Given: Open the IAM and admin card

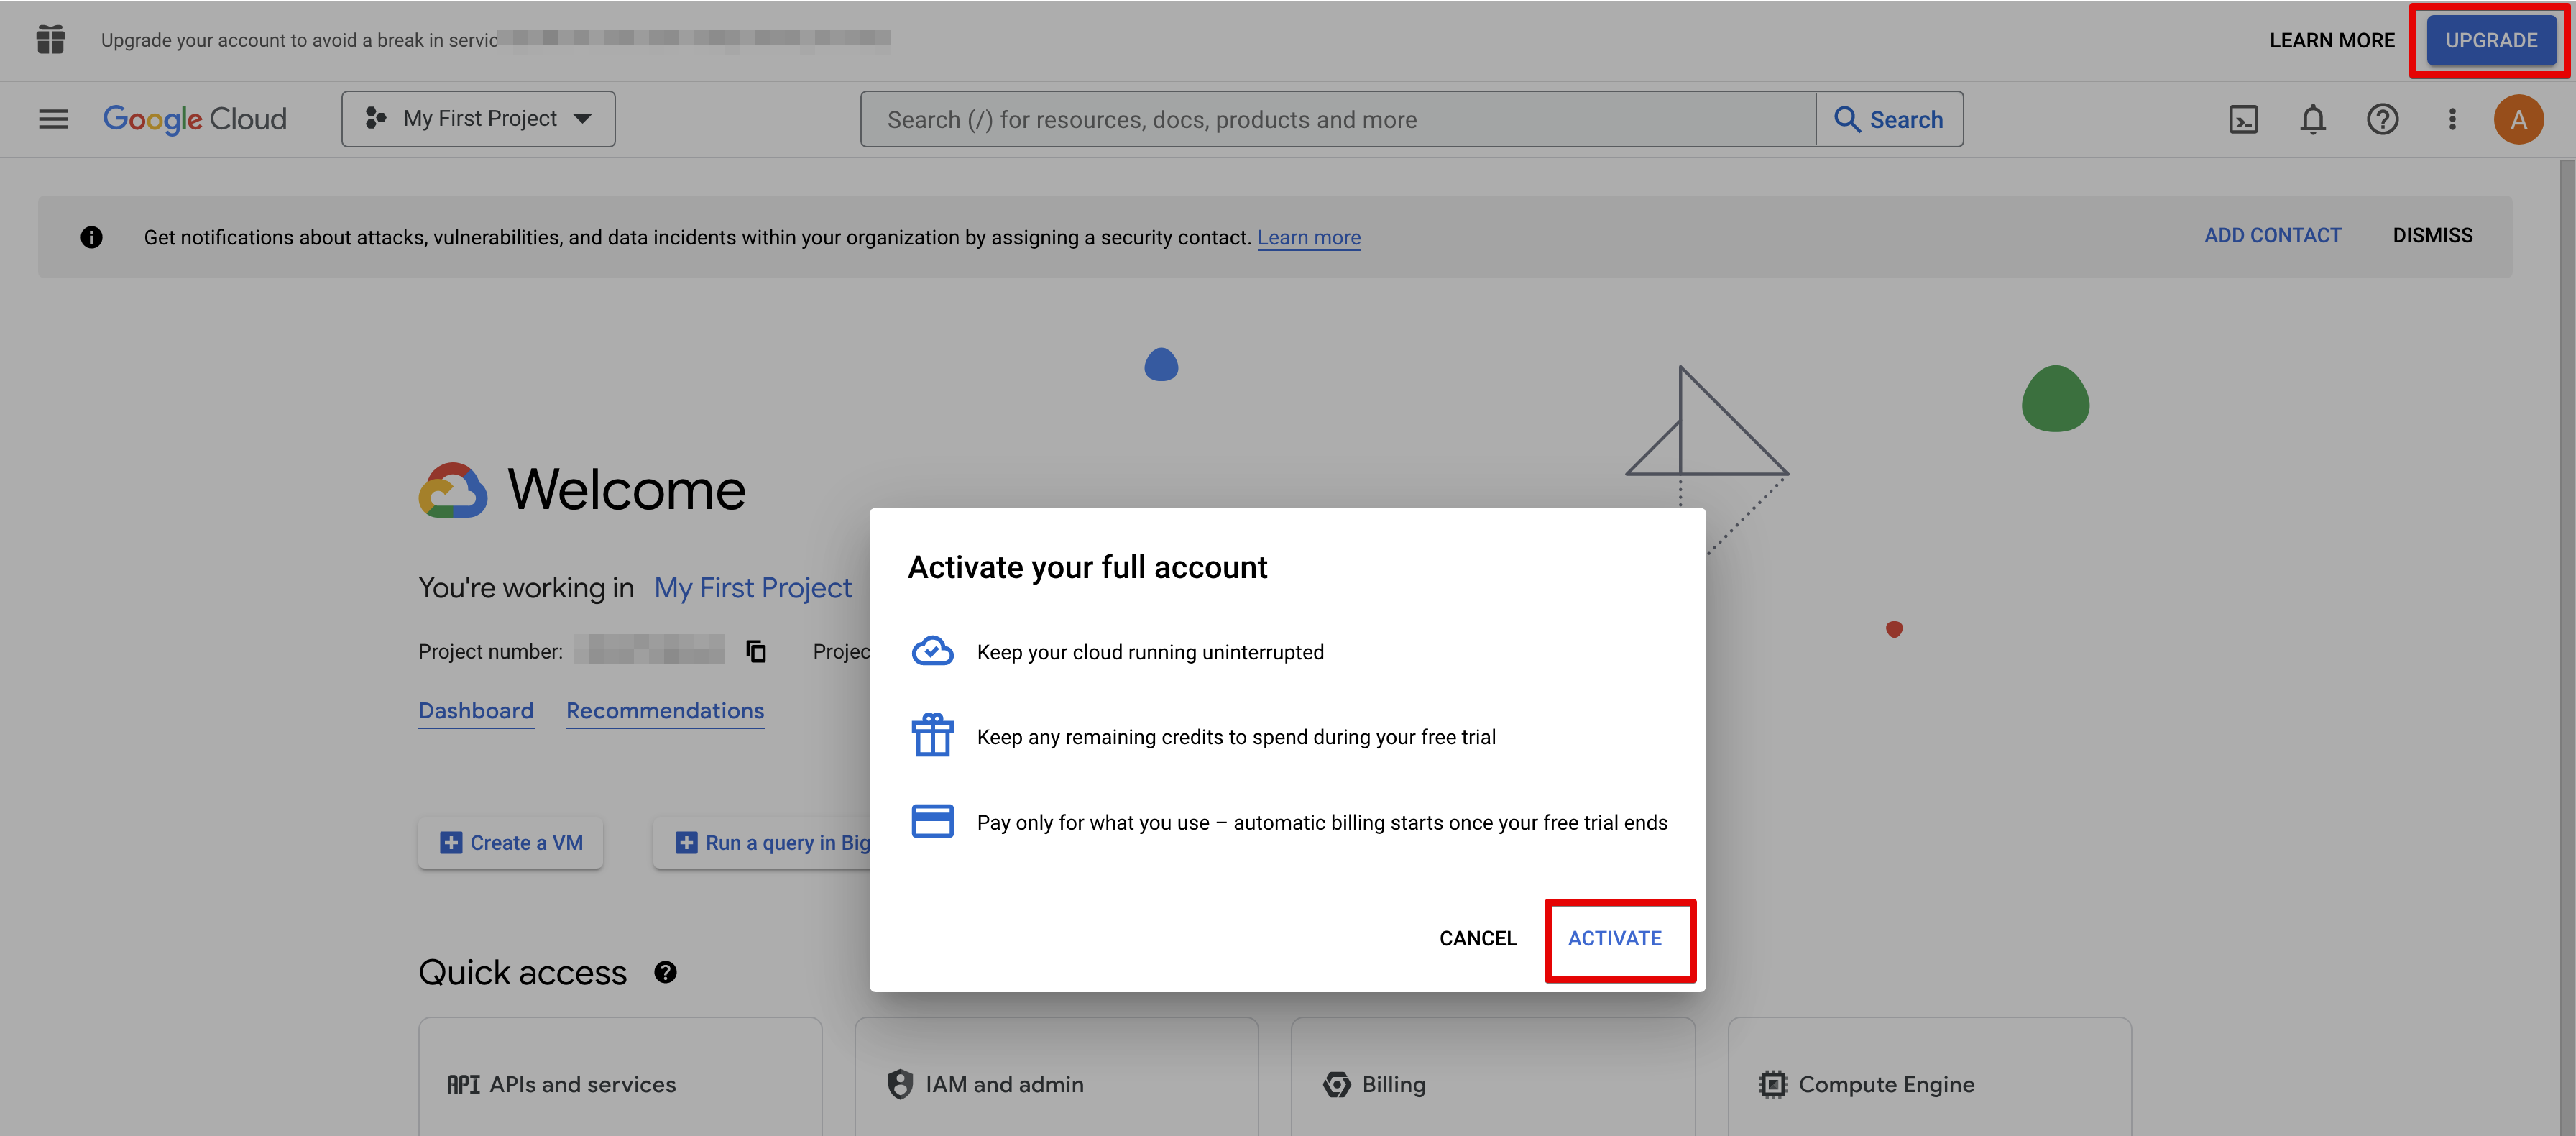Looking at the screenshot, I should tap(1056, 1077).
